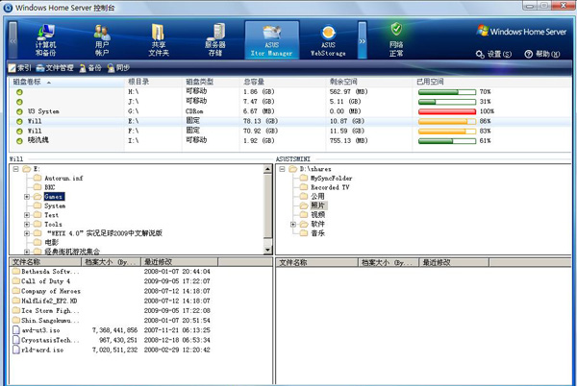Click the left tab scroll arrow
The height and width of the screenshot is (386, 577).
[13, 40]
